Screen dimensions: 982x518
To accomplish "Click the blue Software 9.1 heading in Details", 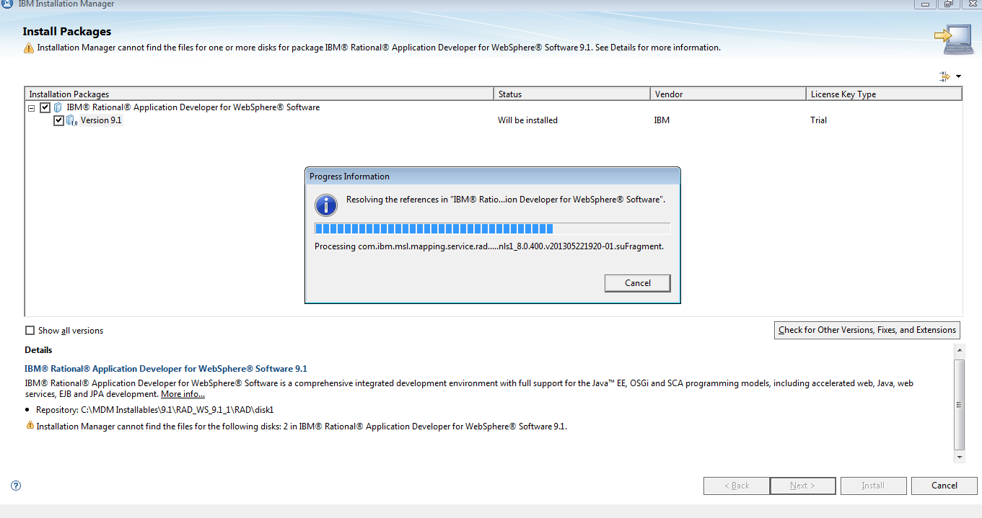I will pyautogui.click(x=166, y=369).
